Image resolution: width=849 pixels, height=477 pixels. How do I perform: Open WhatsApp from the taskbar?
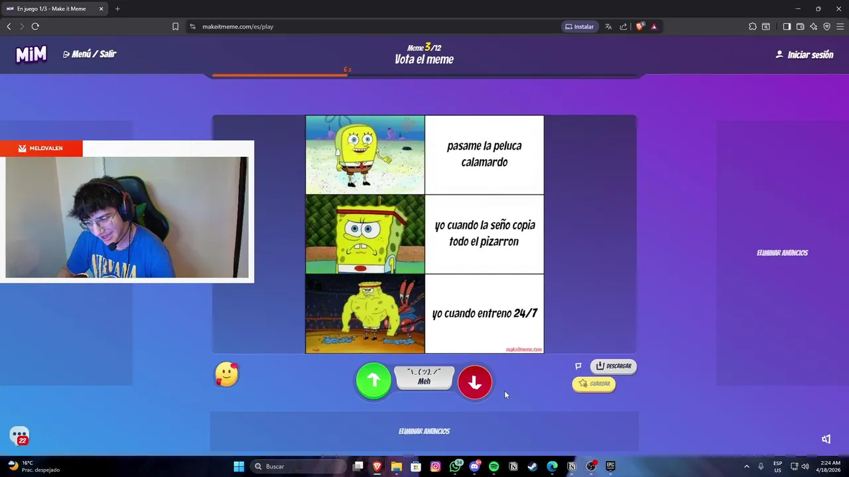click(455, 466)
